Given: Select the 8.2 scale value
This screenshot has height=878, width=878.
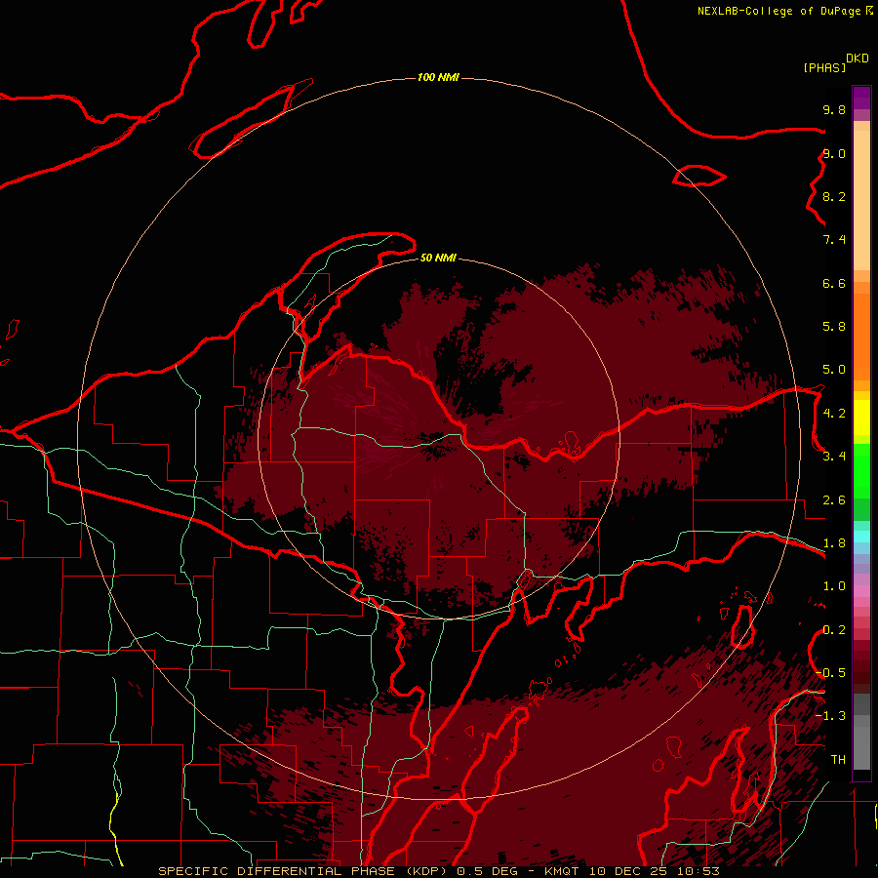Looking at the screenshot, I should click(x=834, y=196).
